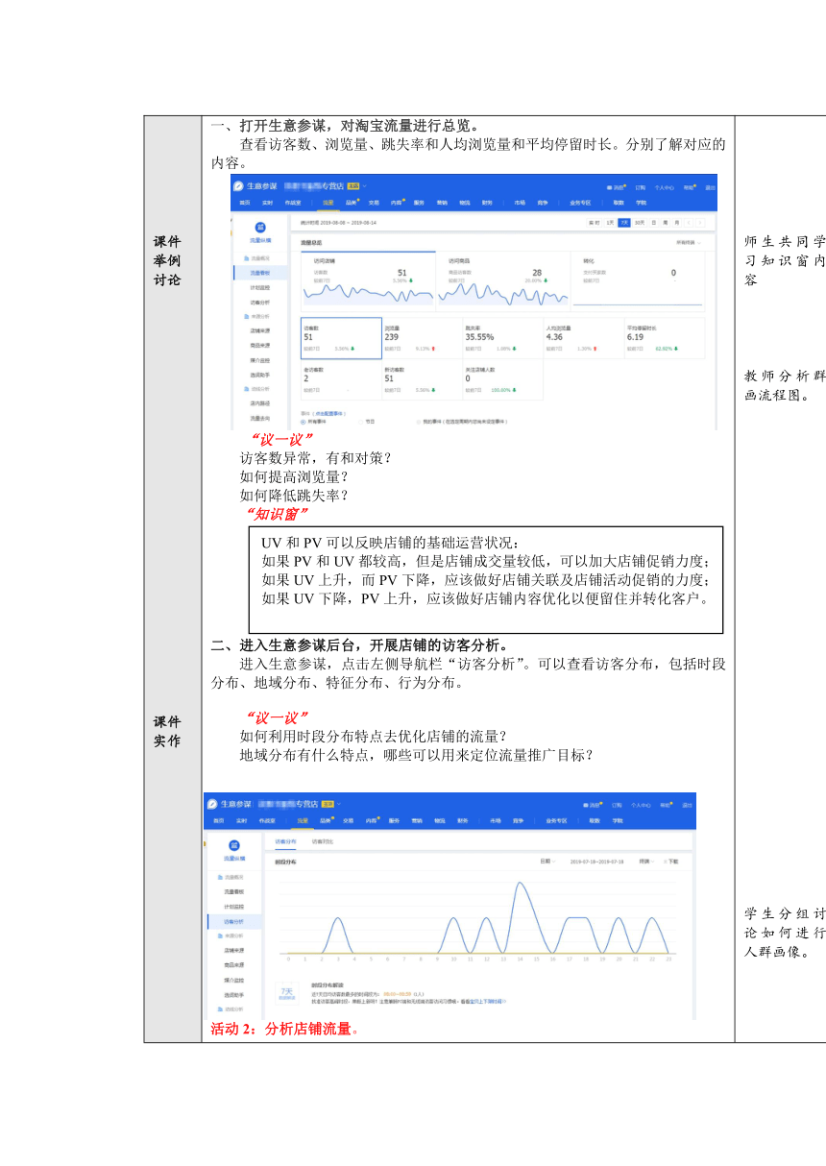
Task: Open the 终端 dropdown above the 时段分布 chart
Action: coord(646,862)
